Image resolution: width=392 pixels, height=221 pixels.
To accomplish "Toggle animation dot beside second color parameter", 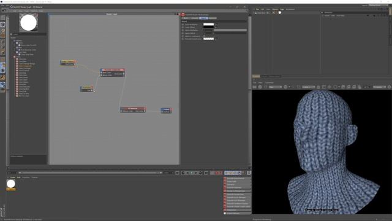I will coord(183,27).
